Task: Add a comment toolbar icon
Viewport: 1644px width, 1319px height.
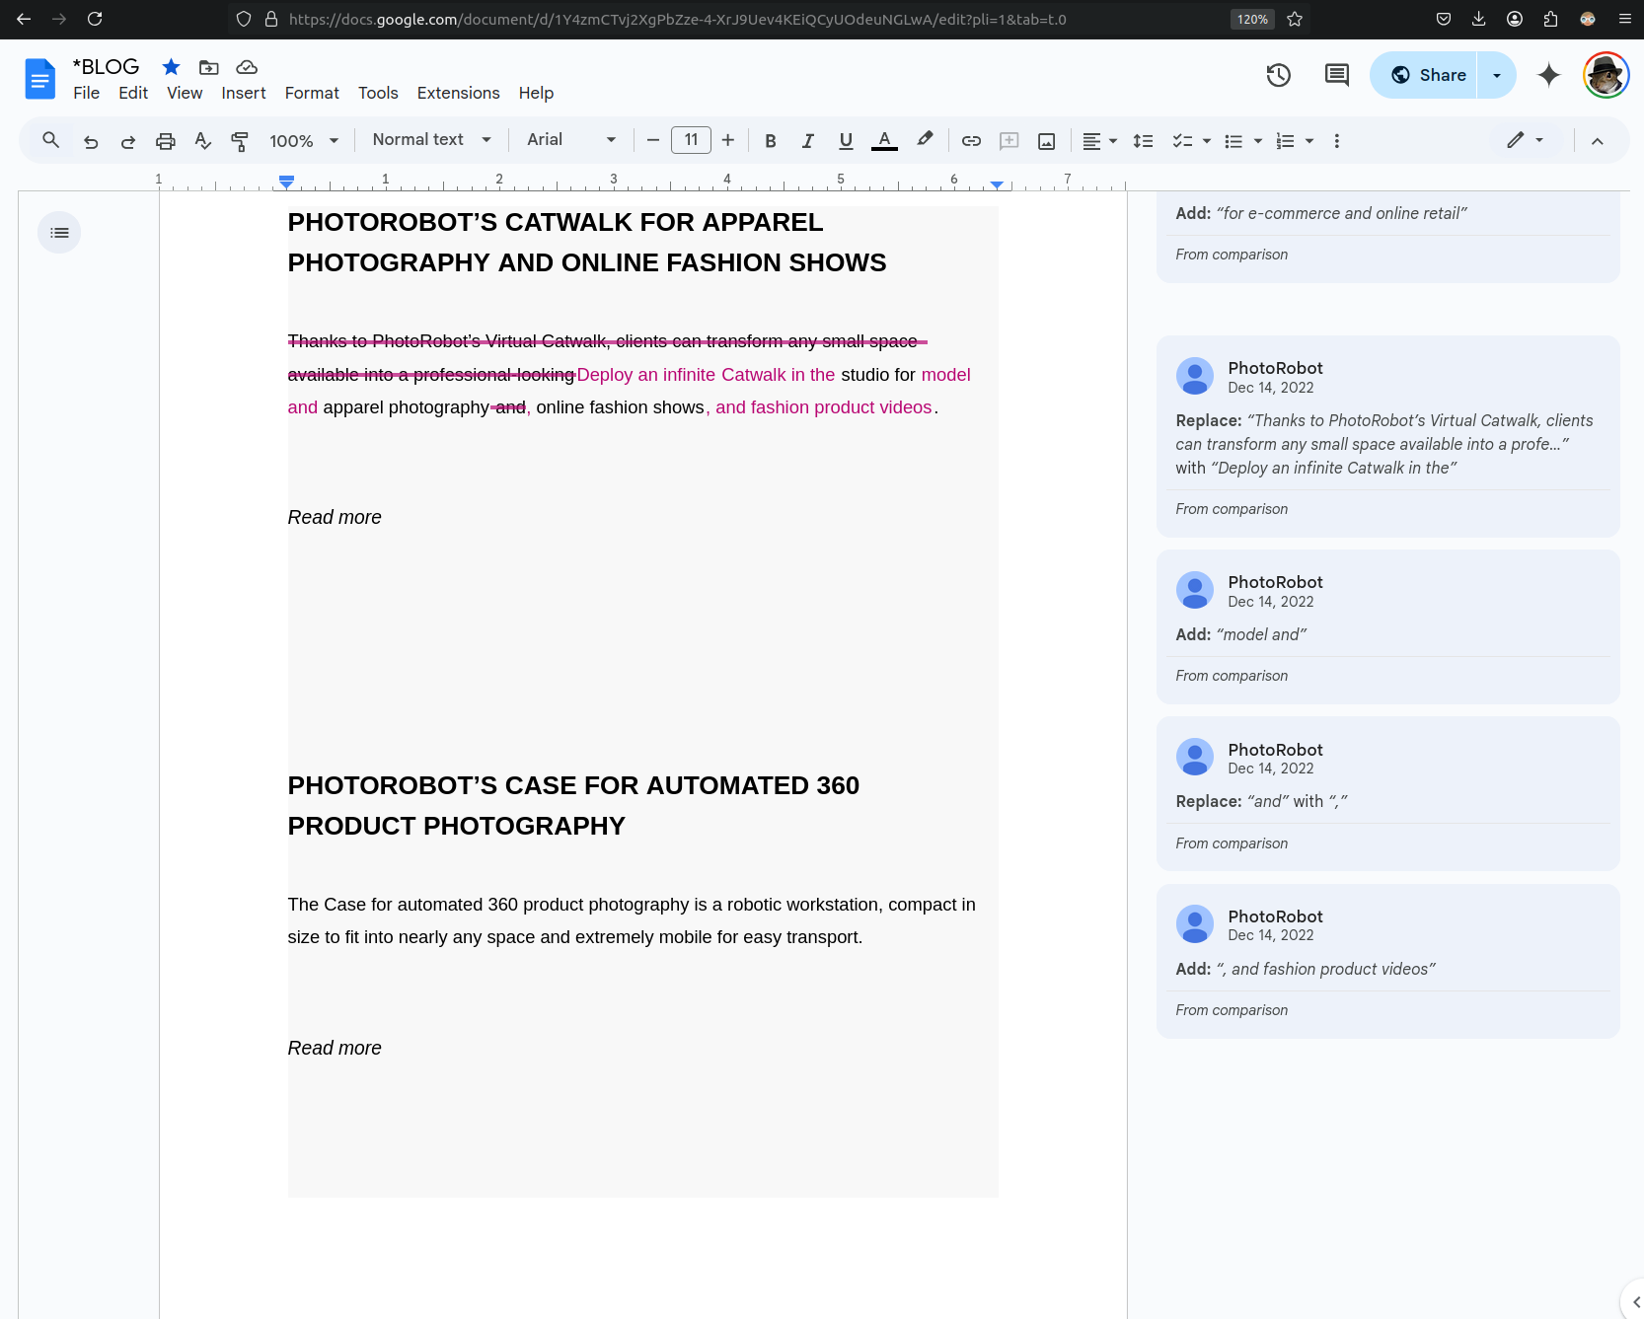Action: (x=1009, y=141)
